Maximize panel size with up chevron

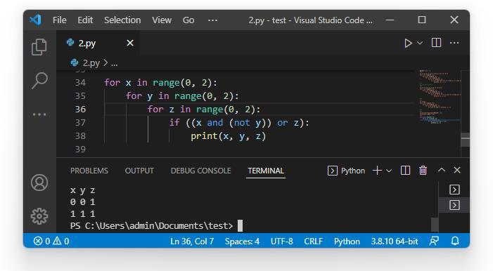(442, 170)
